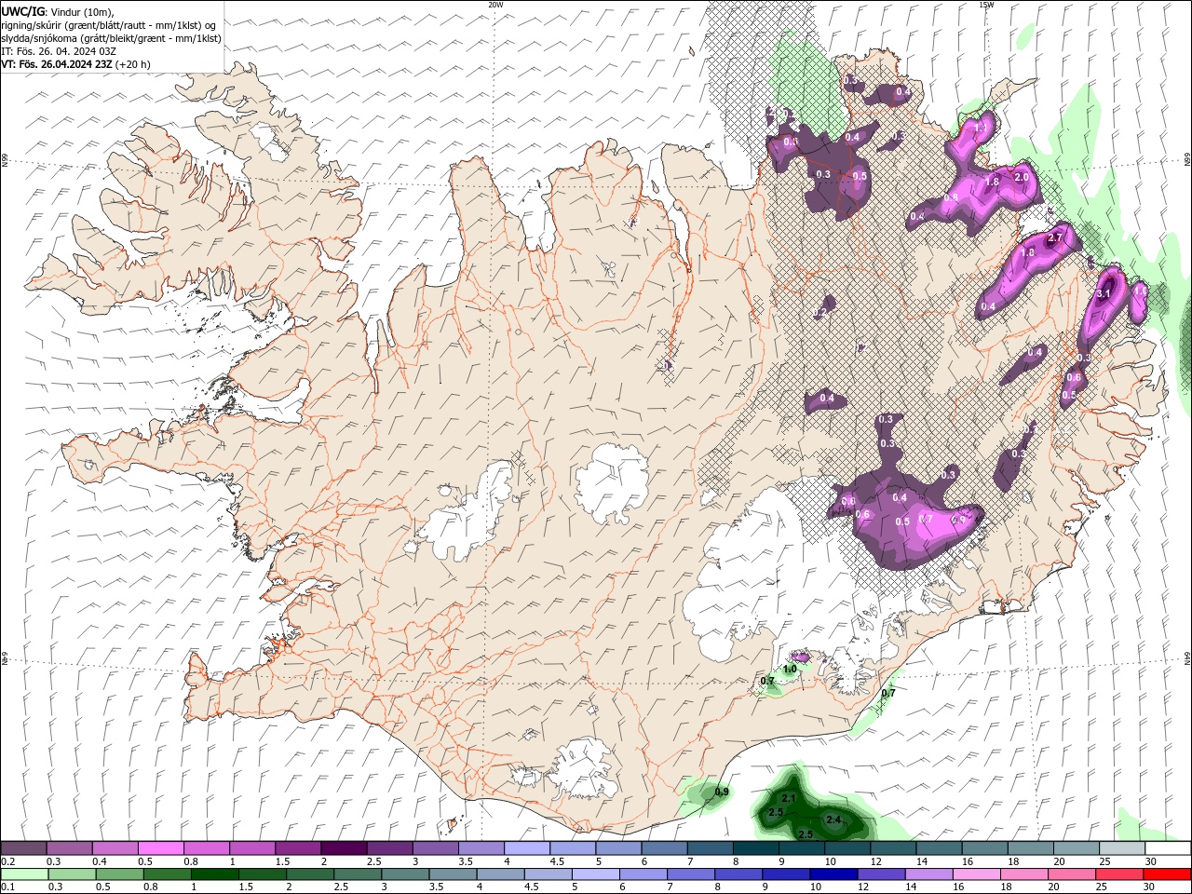Click the '1.0' precipitation value on the map
This screenshot has width=1192, height=894.
[x=790, y=669]
